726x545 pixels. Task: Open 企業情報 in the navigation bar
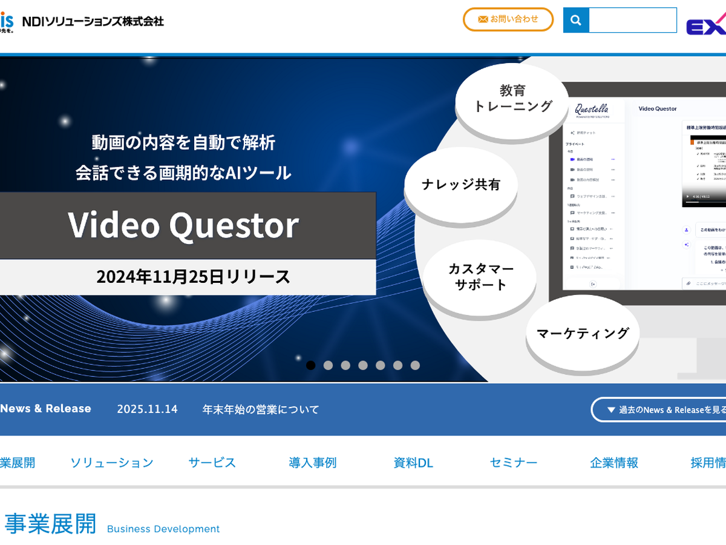[x=614, y=463]
